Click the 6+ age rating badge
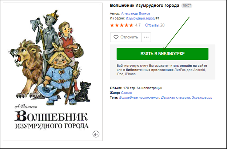 [96, 134]
